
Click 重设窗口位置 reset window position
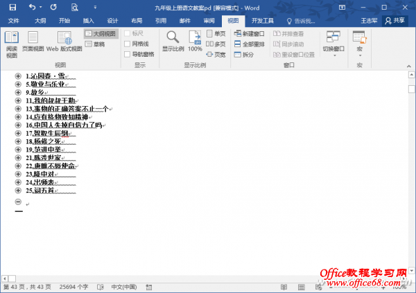294,55
